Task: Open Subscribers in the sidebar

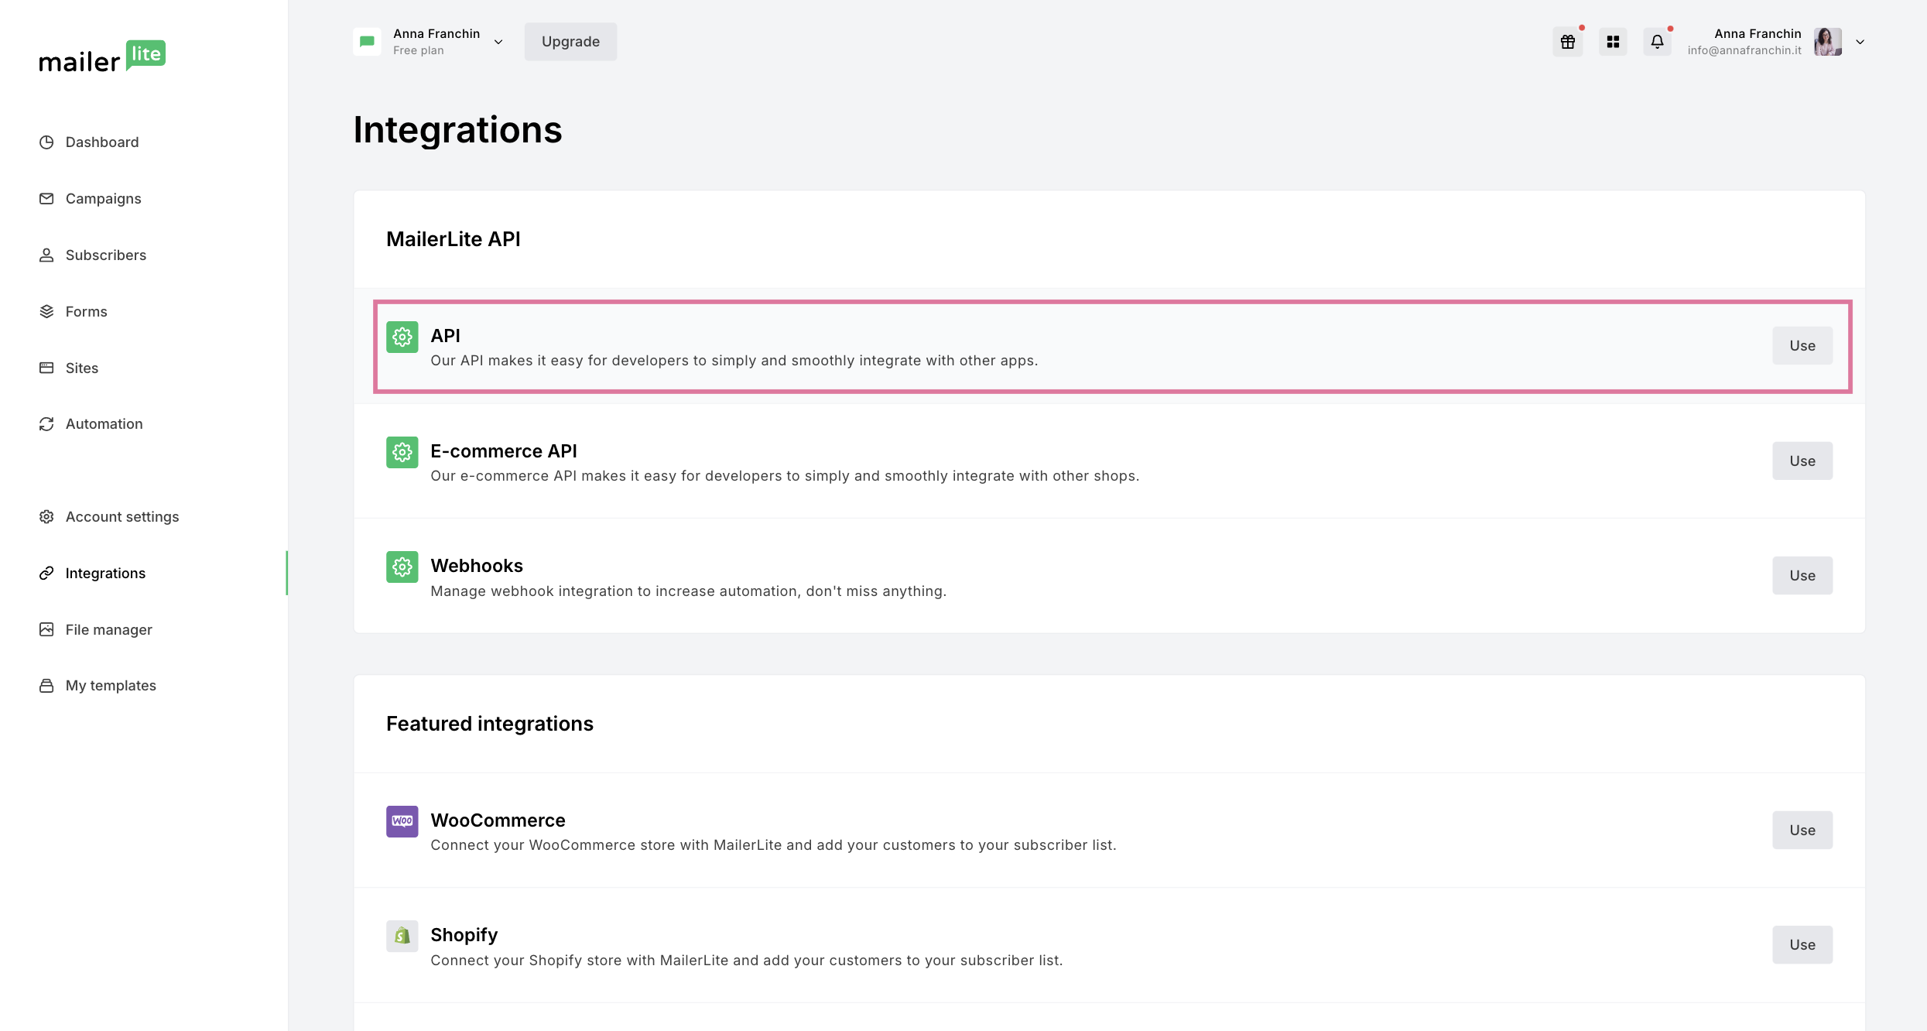Action: tap(106, 255)
